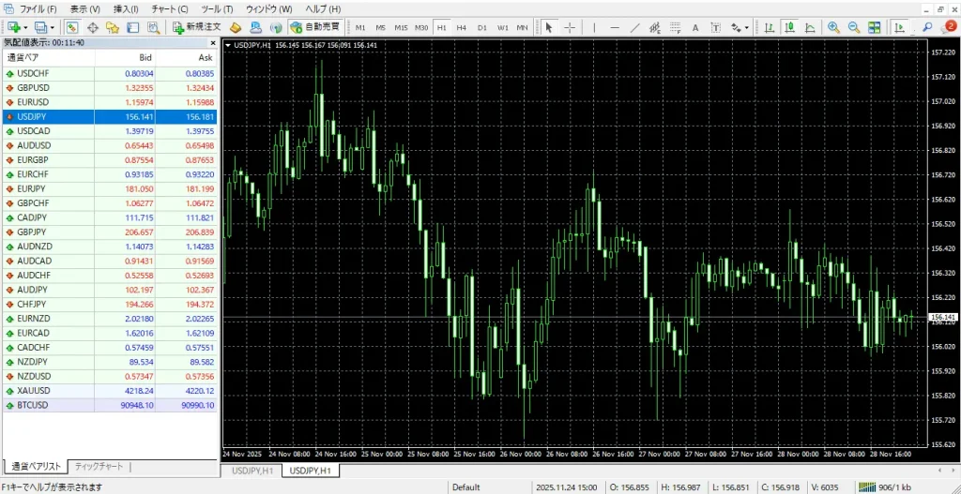
Task: Select the text label tool
Action: point(695,27)
